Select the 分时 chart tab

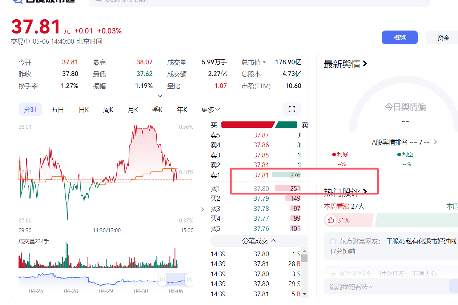30,109
